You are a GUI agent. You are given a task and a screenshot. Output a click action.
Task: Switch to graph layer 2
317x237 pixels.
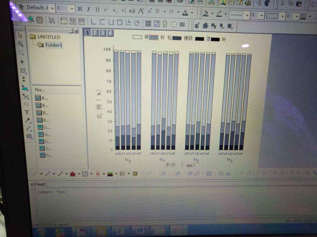tap(95, 33)
